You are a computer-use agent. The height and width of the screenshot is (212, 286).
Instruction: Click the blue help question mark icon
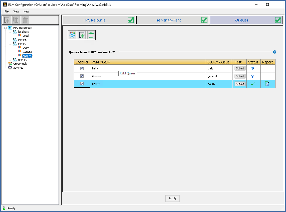tap(274, 52)
